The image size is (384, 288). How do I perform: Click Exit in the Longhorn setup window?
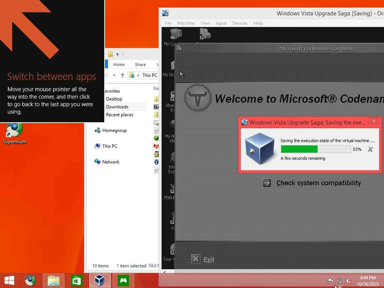(x=209, y=259)
